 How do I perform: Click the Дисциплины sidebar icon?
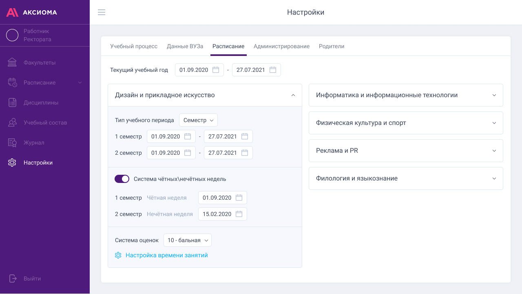(x=12, y=102)
